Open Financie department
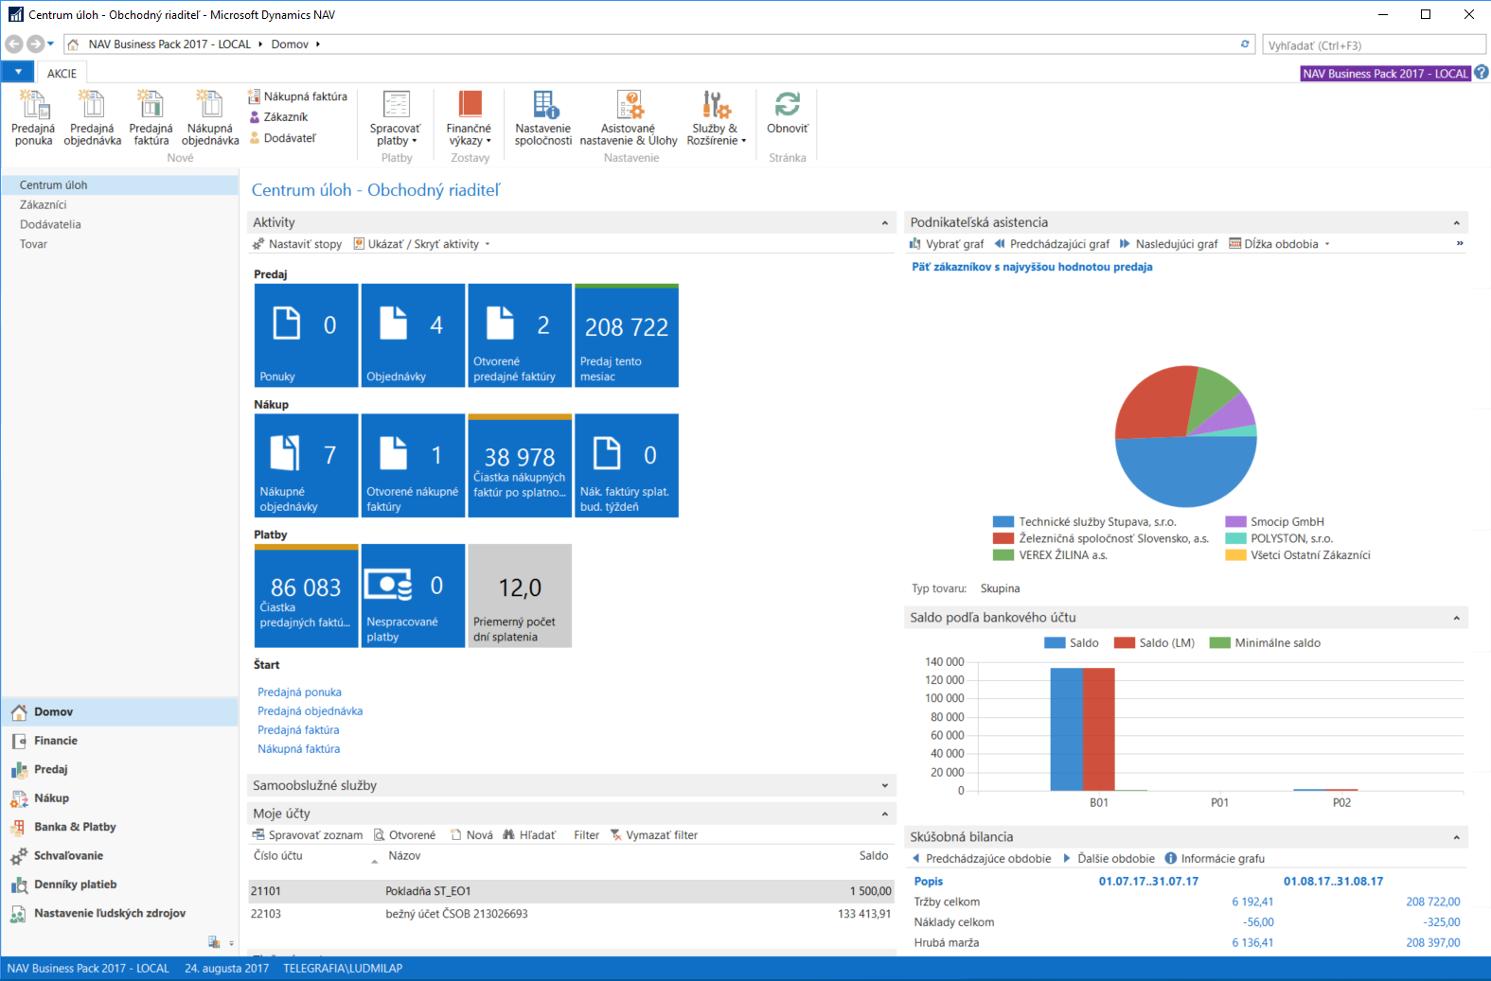 119,741
